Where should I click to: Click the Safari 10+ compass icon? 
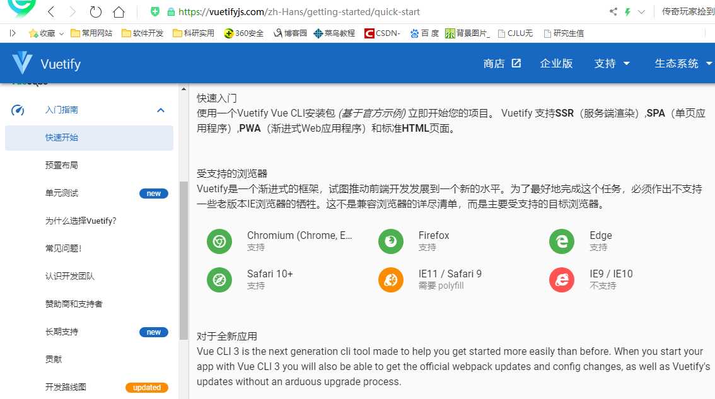219,279
